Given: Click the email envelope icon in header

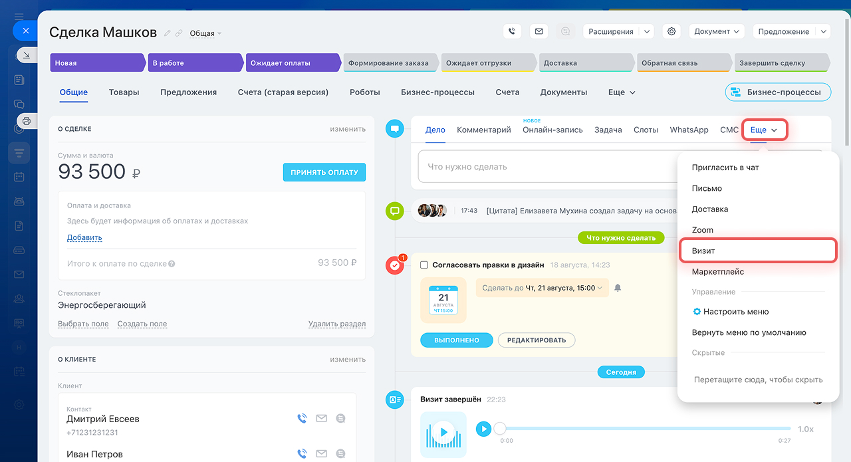Looking at the screenshot, I should 539,31.
